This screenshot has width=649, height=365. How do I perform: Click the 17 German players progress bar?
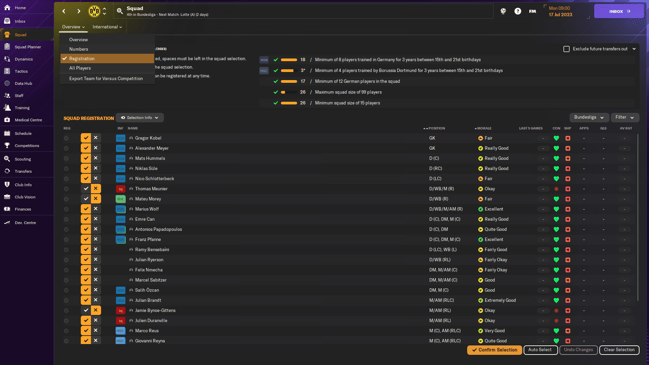tap(289, 81)
